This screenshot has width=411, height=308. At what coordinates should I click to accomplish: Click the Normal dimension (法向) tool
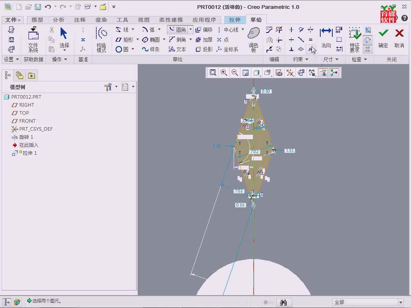[326, 37]
